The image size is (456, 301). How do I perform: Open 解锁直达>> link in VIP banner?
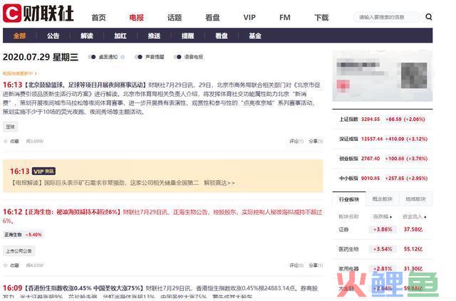coord(219,183)
